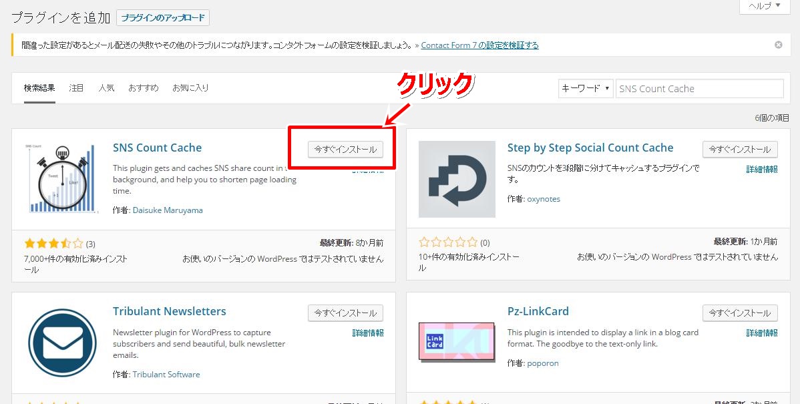
Task: Open the Step by Step Social Count Cache title
Action: point(590,148)
